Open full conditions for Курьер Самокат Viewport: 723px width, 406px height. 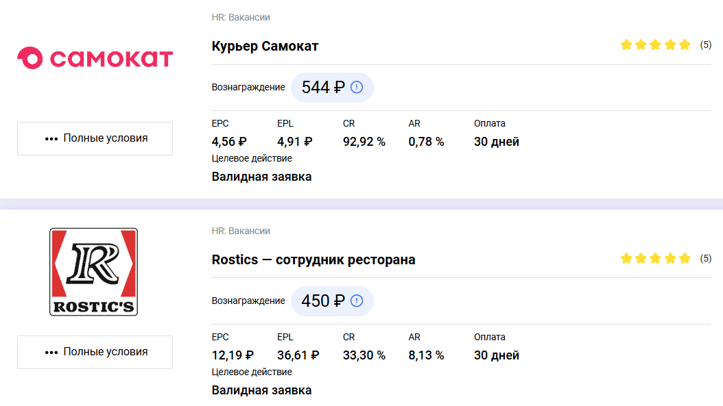(95, 138)
